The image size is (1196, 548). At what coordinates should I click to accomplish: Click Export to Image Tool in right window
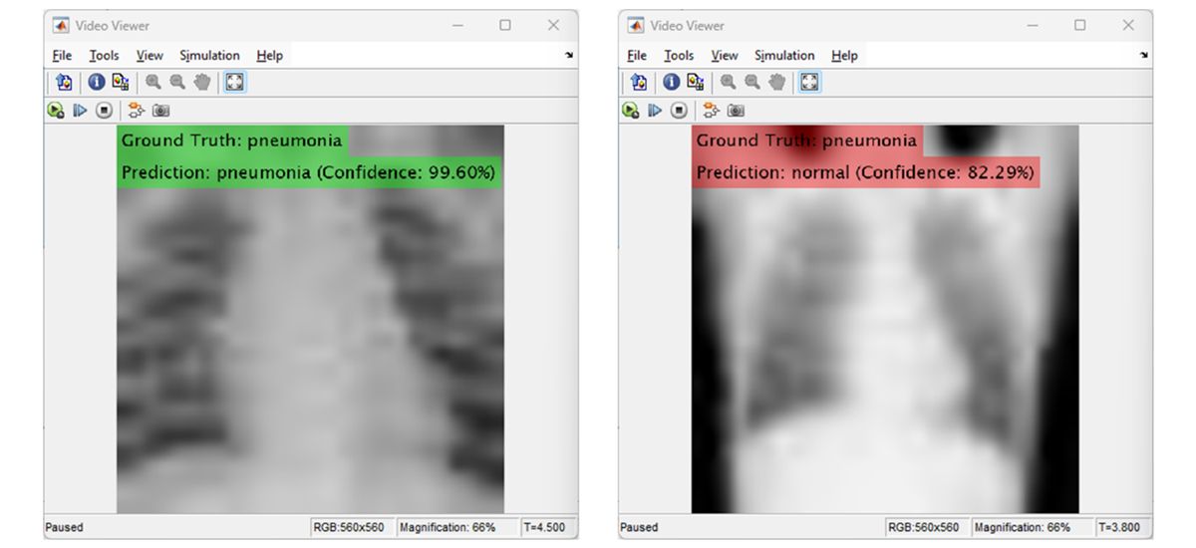point(639,83)
